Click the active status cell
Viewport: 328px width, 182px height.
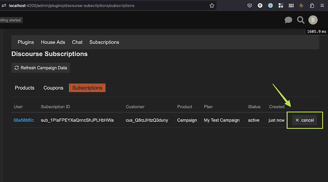click(x=253, y=120)
